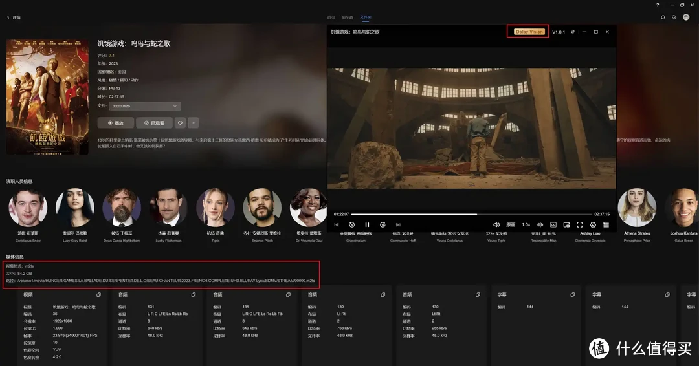Viewport: 699px width, 366px height.
Task: Mute the player volume speaker icon
Action: tap(496, 225)
